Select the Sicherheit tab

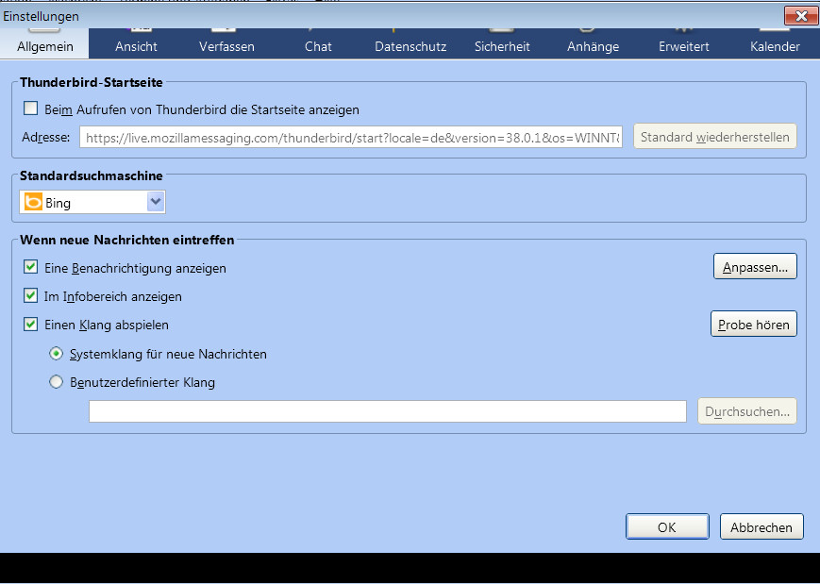coord(502,44)
